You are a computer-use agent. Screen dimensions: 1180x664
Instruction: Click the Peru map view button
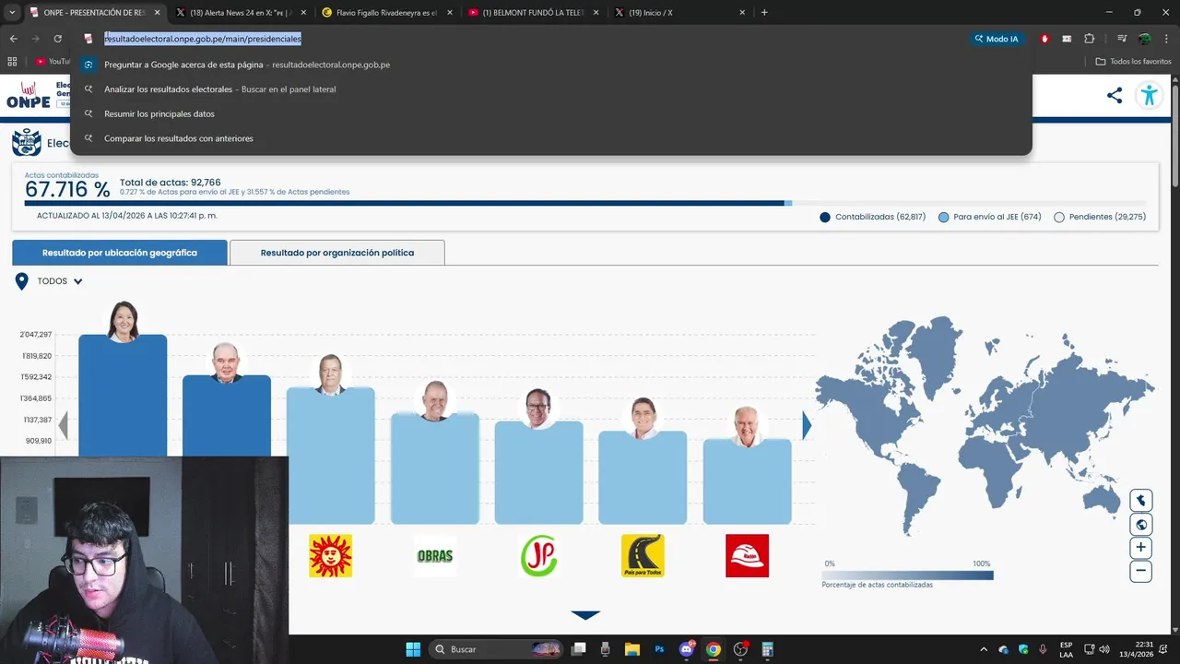click(x=1141, y=501)
